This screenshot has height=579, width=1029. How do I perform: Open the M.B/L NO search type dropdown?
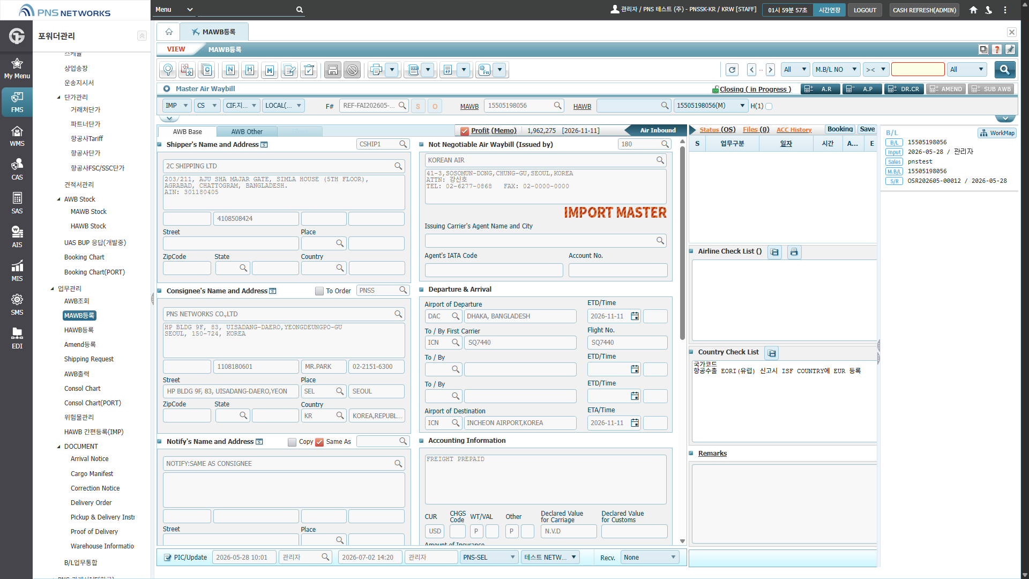click(836, 70)
